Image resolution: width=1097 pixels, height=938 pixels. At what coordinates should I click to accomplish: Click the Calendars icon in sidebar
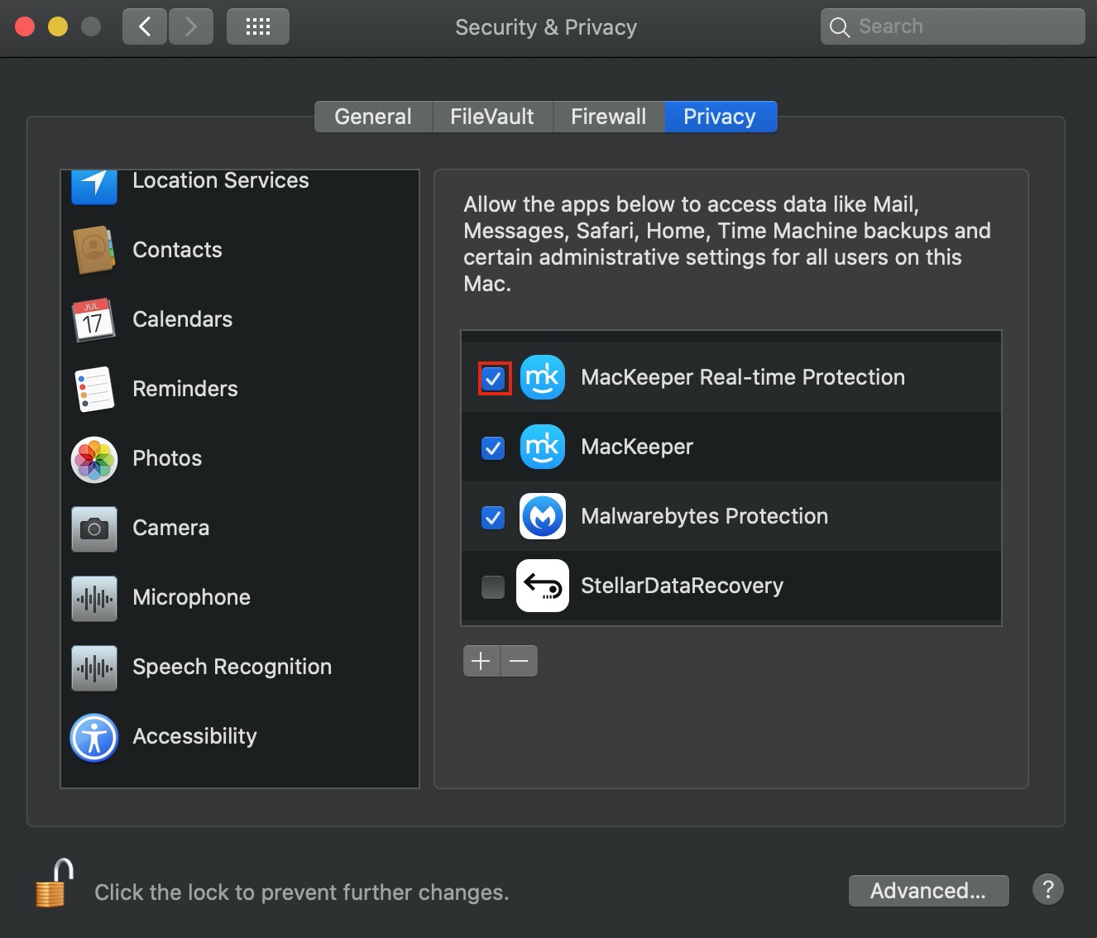pos(92,319)
